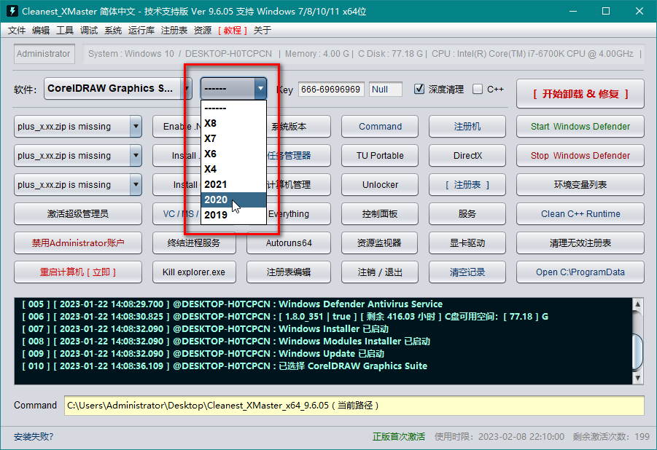657x450 pixels.
Task: Pick 2021 in version list
Action: (233, 184)
